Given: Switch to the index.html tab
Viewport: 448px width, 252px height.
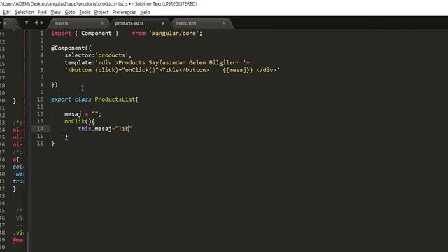Looking at the screenshot, I should pyautogui.click(x=186, y=23).
